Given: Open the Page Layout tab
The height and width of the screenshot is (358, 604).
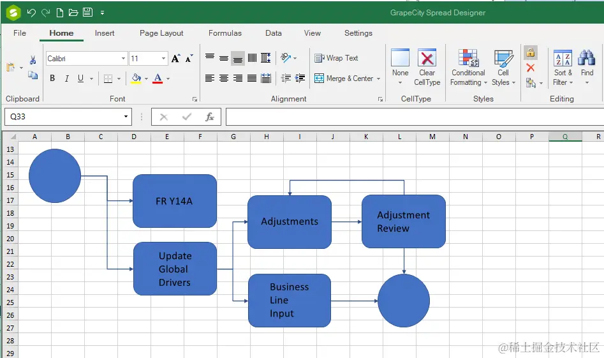Looking at the screenshot, I should click(x=161, y=33).
